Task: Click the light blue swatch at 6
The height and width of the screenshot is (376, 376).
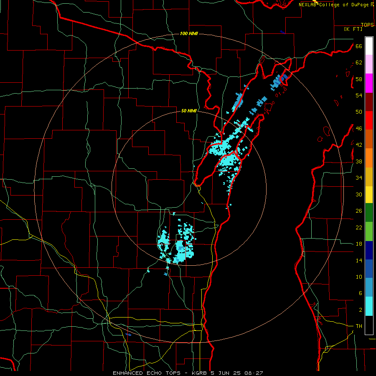Action: coord(369,287)
